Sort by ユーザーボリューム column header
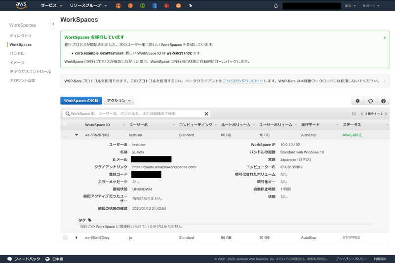395x263 pixels. click(276, 125)
